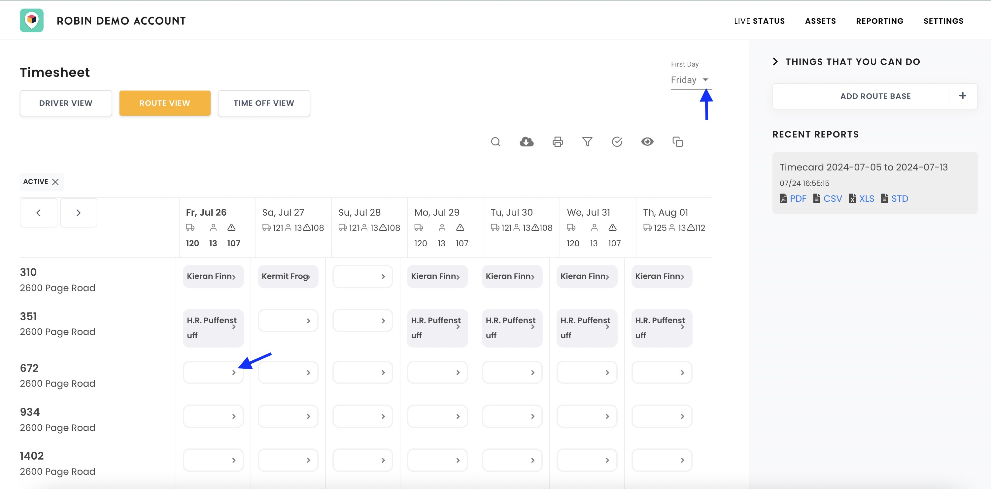Go to the previous week arrow
991x489 pixels.
pyautogui.click(x=39, y=213)
